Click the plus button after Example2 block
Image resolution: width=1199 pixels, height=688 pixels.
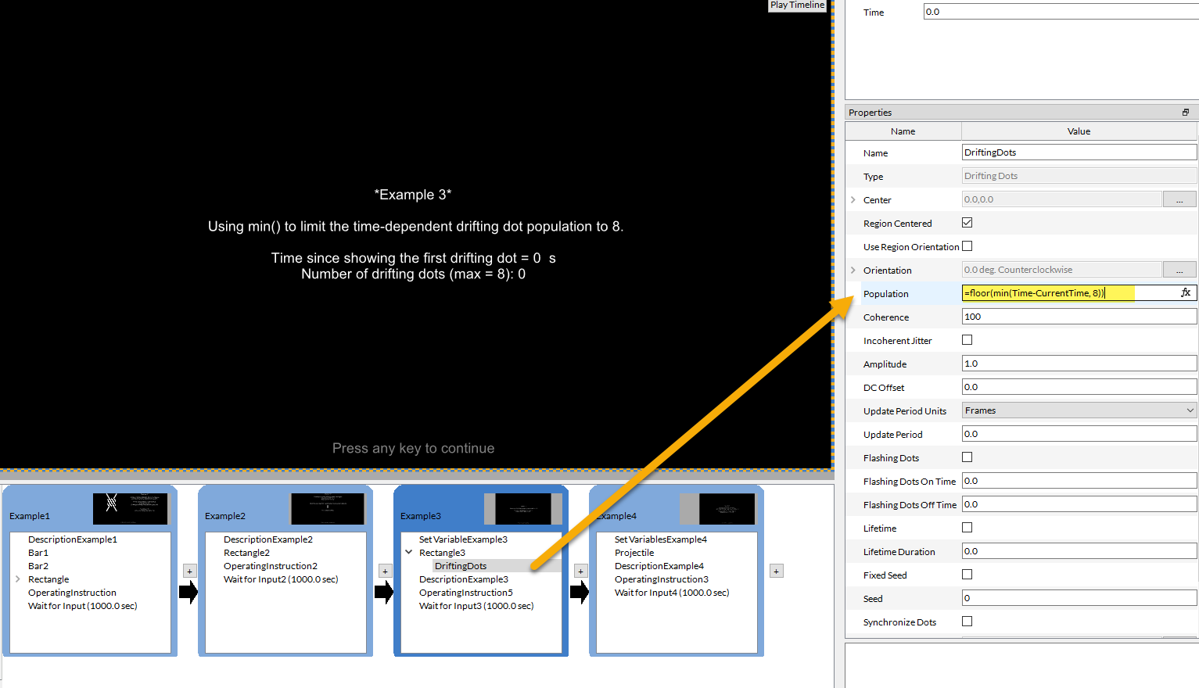click(x=385, y=572)
